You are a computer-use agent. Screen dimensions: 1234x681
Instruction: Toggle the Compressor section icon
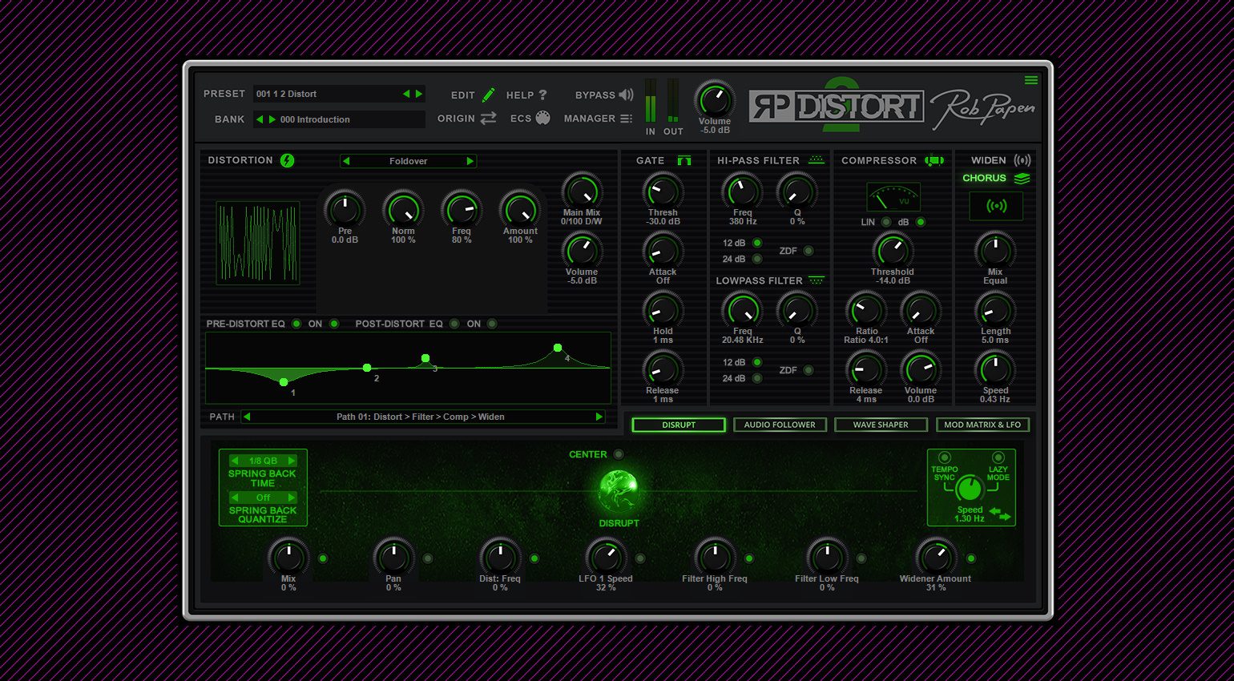934,160
